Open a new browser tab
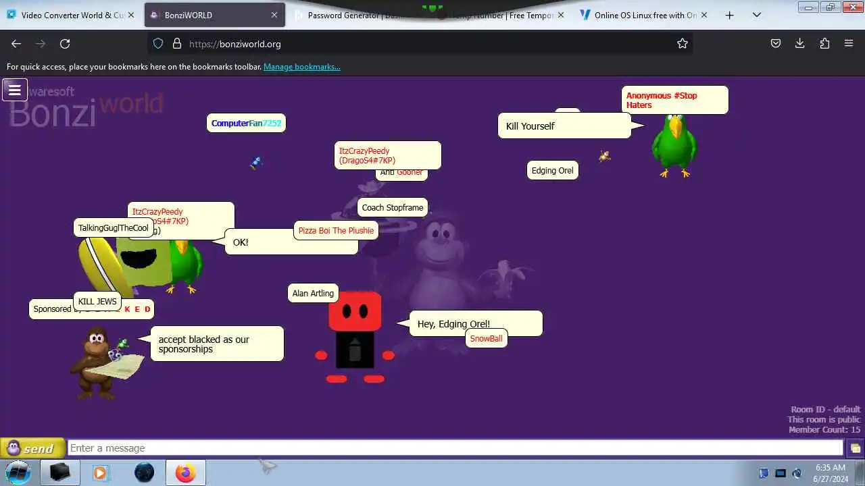 click(x=729, y=15)
